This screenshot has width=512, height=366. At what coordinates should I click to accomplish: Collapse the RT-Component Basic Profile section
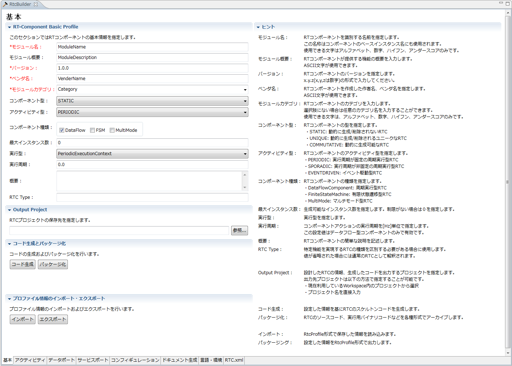[x=9, y=27]
